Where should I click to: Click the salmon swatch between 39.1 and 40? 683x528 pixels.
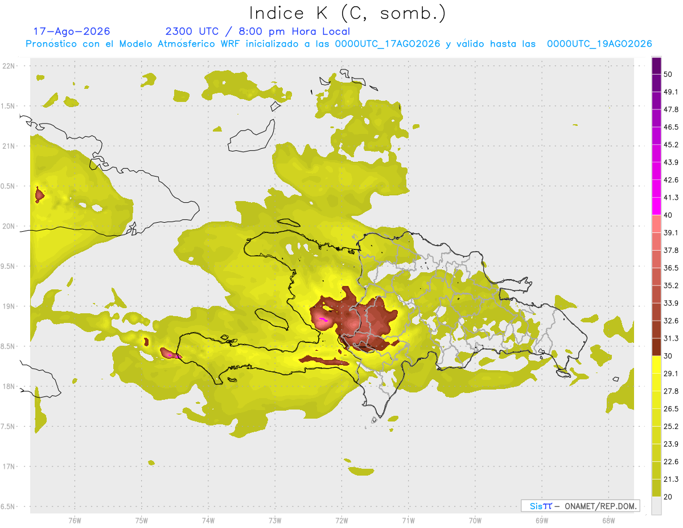657,224
